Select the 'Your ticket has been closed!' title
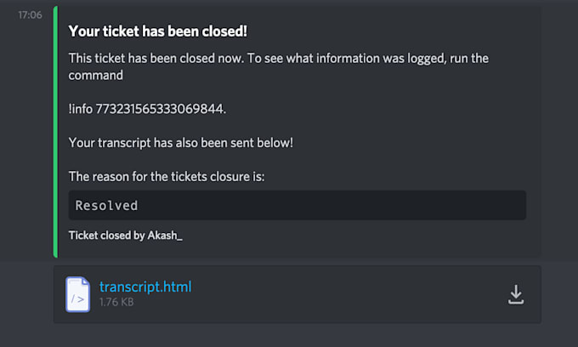This screenshot has width=578, height=347. pos(158,31)
